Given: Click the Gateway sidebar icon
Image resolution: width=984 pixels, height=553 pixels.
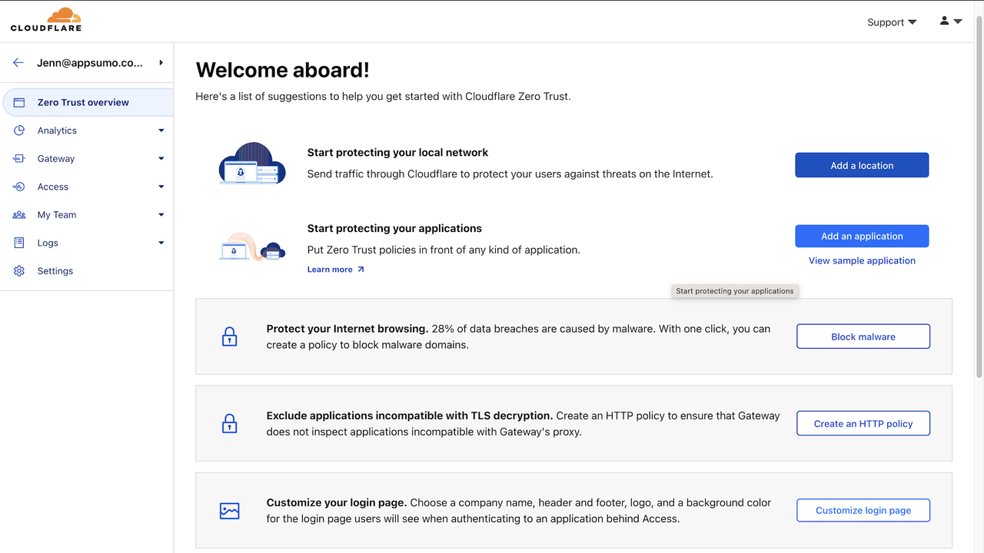Looking at the screenshot, I should (19, 159).
